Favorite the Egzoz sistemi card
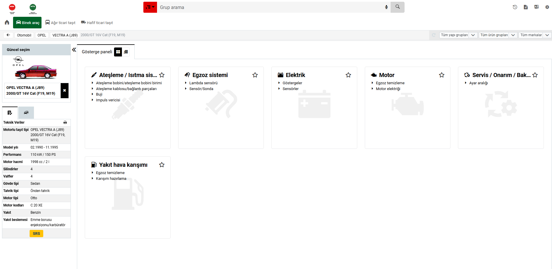The image size is (552, 269). [255, 75]
